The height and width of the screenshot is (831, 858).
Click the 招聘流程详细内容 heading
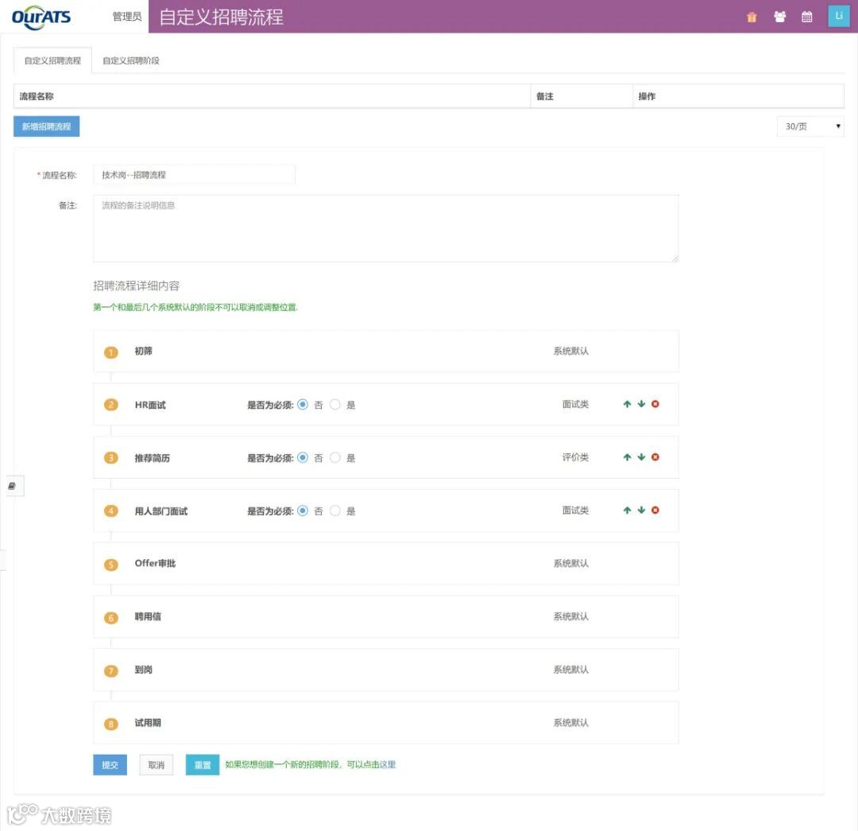pyautogui.click(x=137, y=285)
